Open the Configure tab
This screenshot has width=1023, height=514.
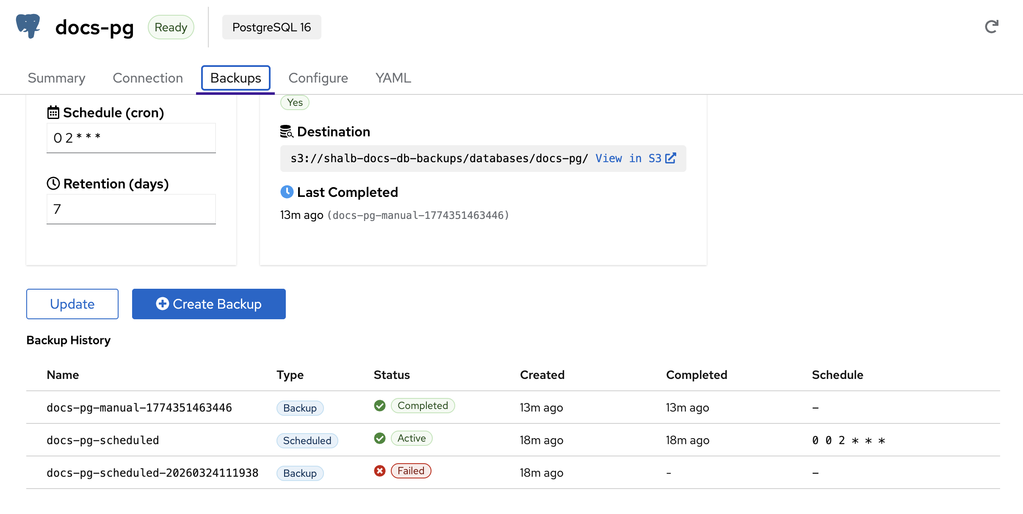(318, 78)
